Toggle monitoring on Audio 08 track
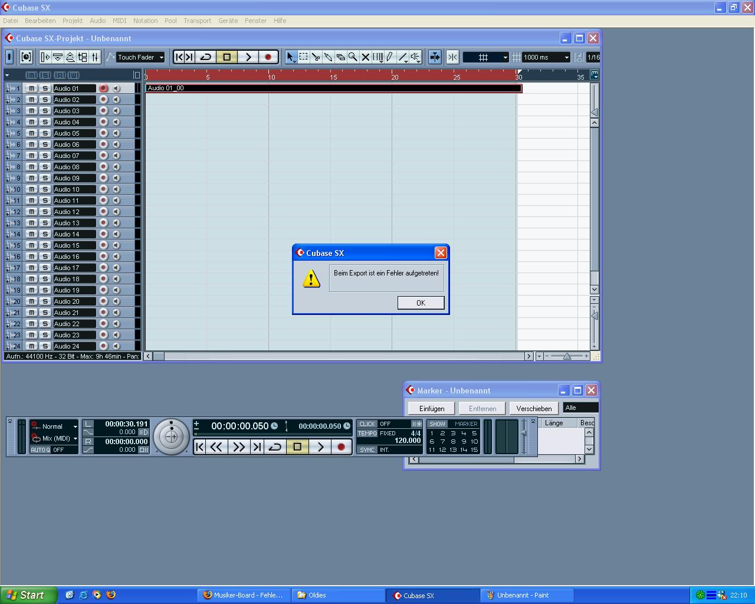 click(116, 167)
